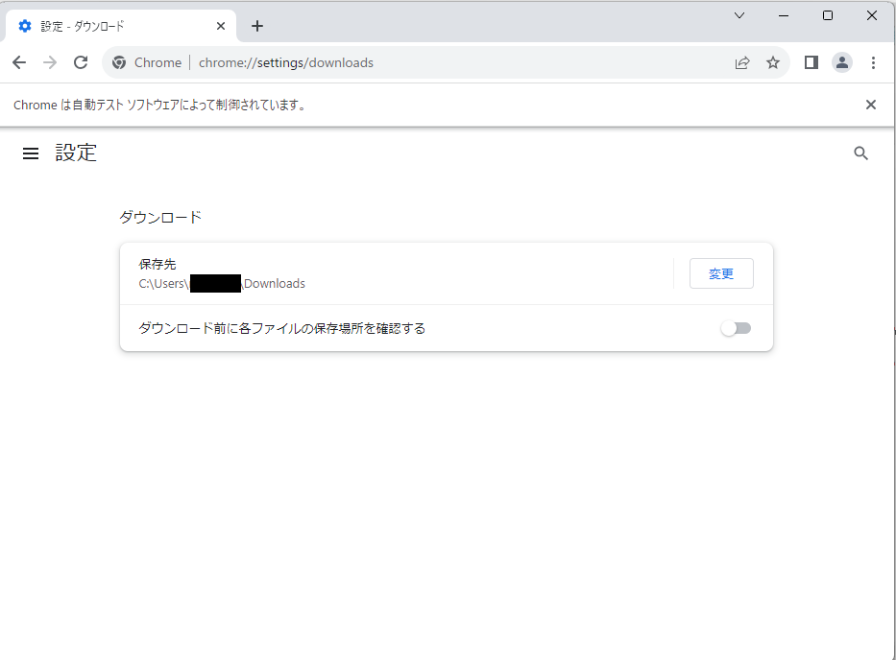Click the profile avatar icon
This screenshot has height=660, width=896.
click(842, 62)
